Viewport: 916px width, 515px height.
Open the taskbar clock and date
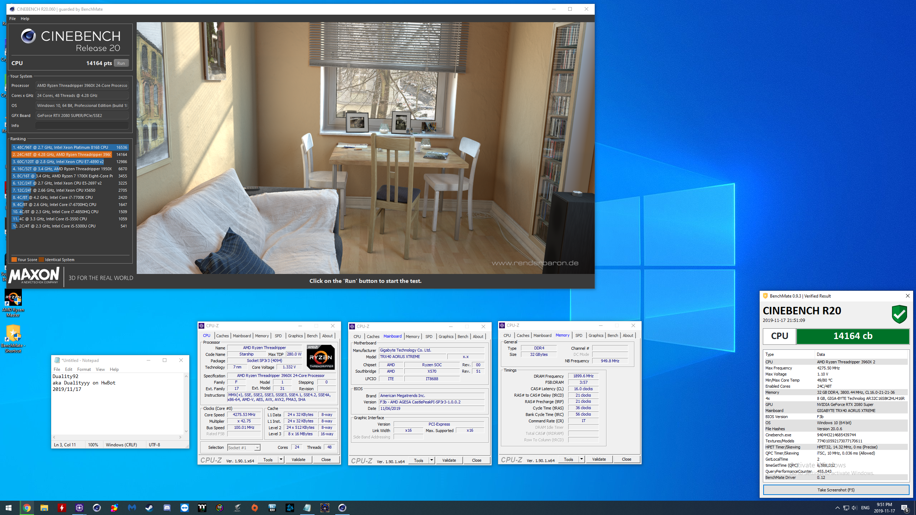point(885,507)
